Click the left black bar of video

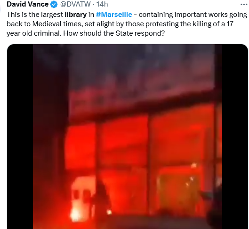[x=20, y=137]
